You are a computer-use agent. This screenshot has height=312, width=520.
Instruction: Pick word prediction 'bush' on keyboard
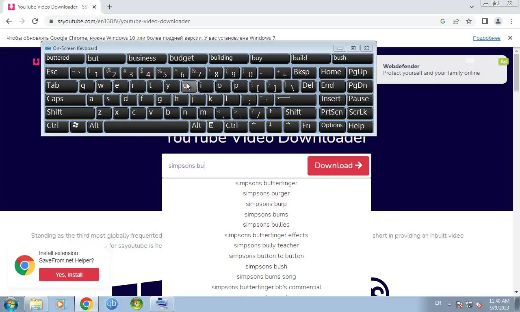coord(352,58)
